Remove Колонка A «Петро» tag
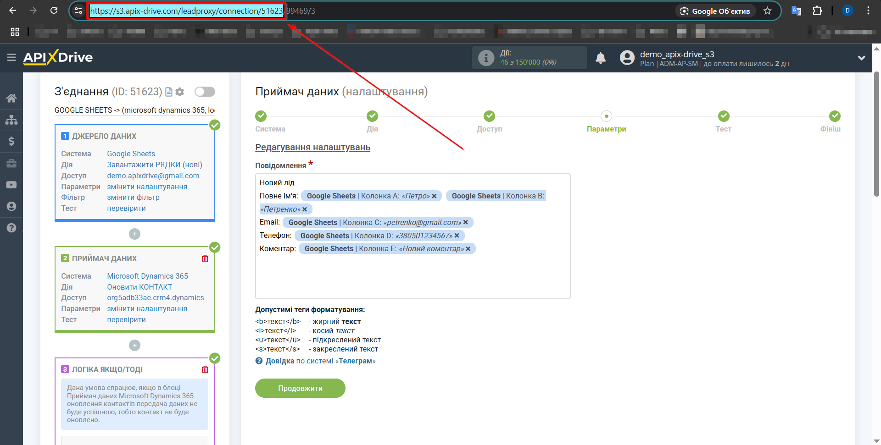This screenshot has height=445, width=881. (434, 196)
